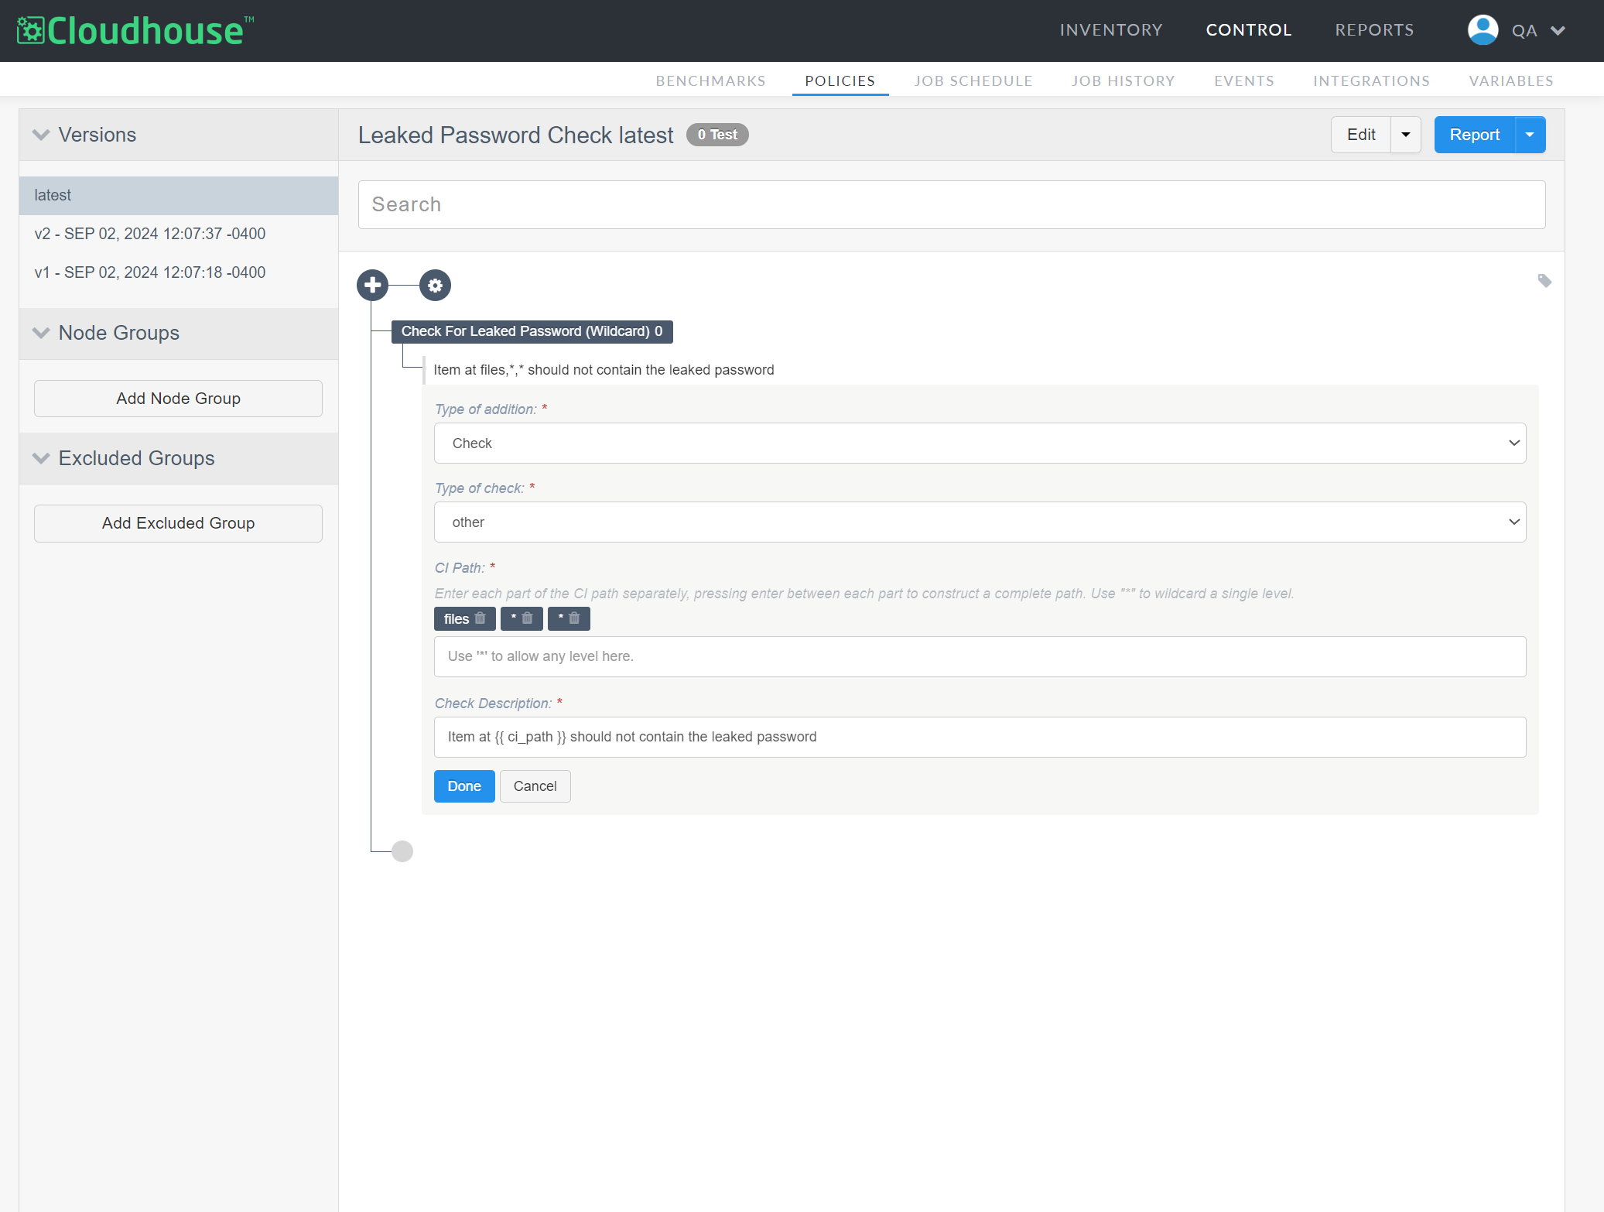
Task: Select the 'latest' version
Action: [179, 195]
